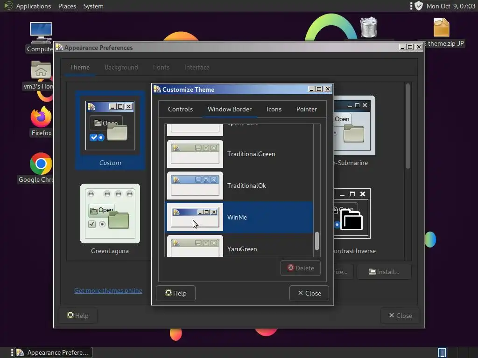Click the TraditionalOk preview thumbnail

tap(195, 186)
